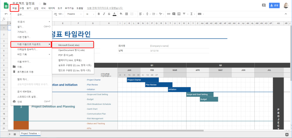Viewport: 292px width, 138px height.
Task: Download as OpenDocument 형식(.ods)
Action: tap(73, 50)
